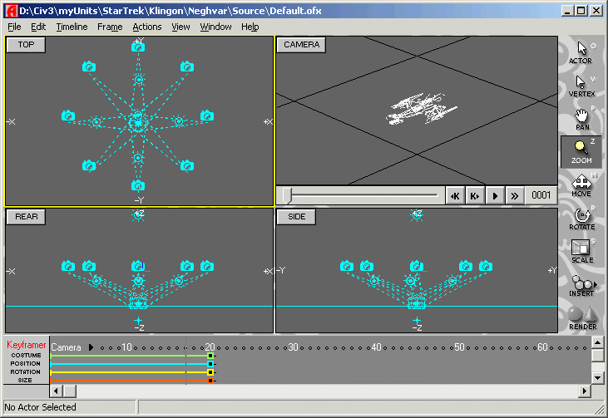Open the Window menu
608x418 pixels.
215,27
